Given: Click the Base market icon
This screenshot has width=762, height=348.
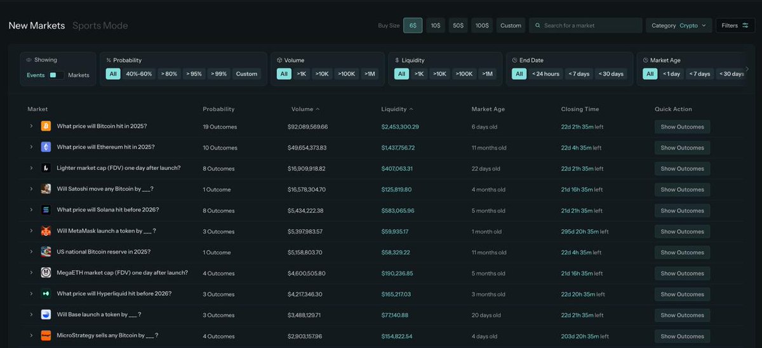Looking at the screenshot, I should pyautogui.click(x=46, y=314).
